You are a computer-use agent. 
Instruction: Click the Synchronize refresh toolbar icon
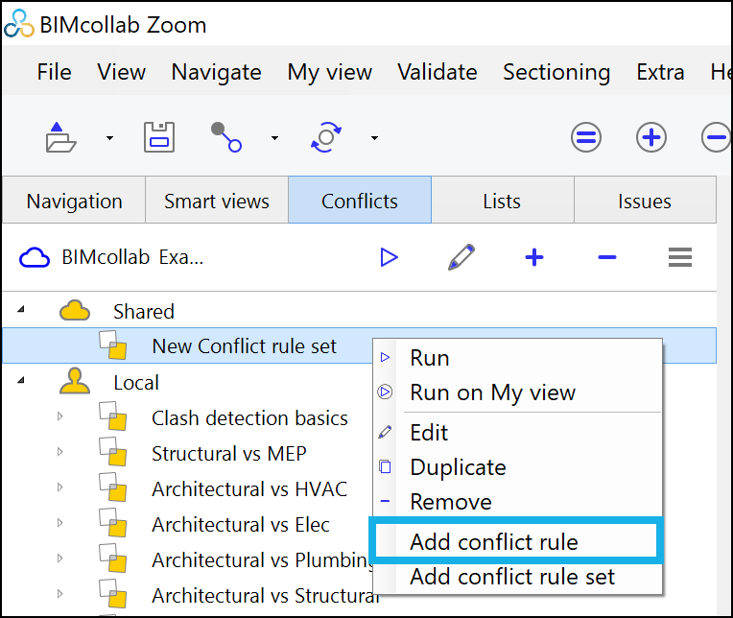[x=326, y=137]
